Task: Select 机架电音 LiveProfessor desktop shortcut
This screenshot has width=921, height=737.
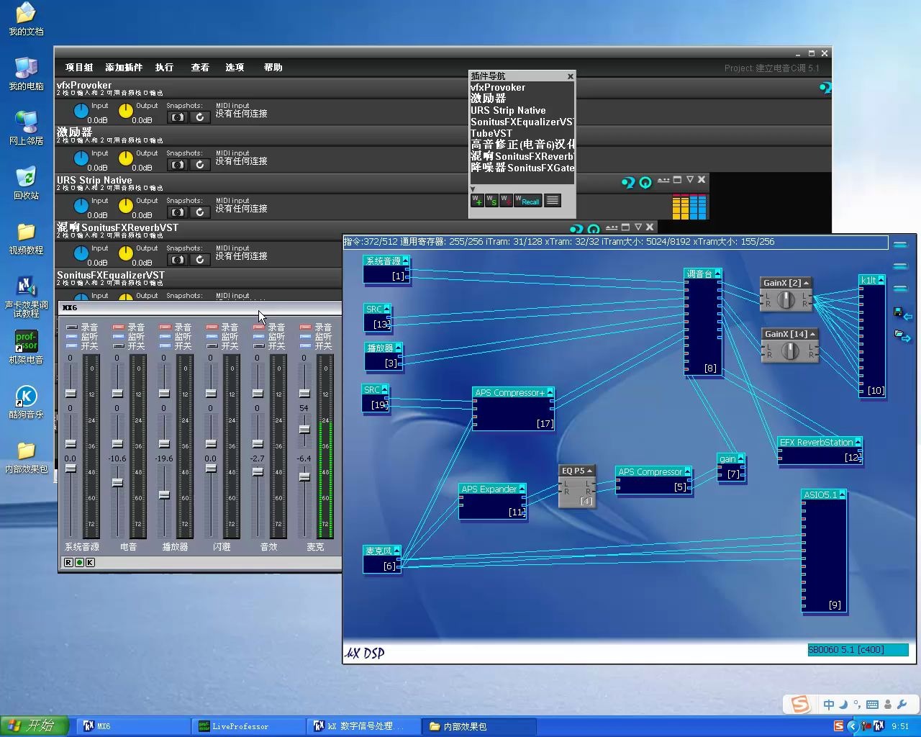Action: [26, 347]
